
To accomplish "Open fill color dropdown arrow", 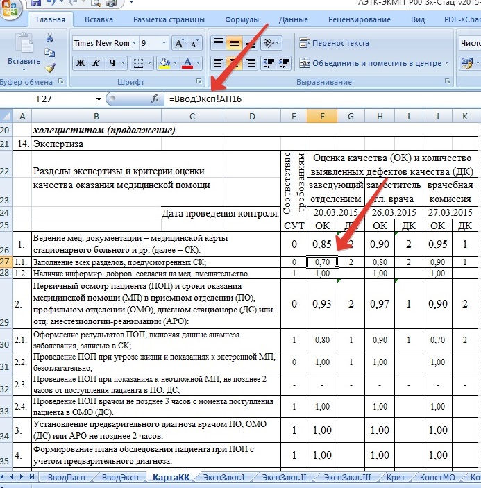I will pyautogui.click(x=175, y=63).
